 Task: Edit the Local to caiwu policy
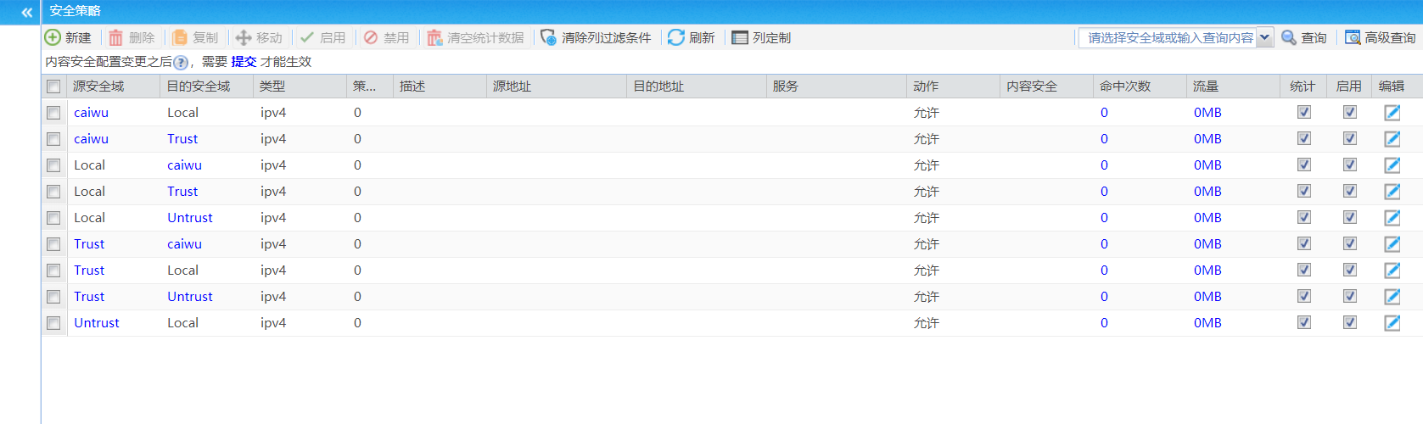click(1392, 165)
